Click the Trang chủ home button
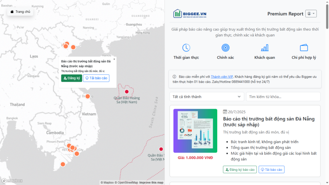Image resolution: width=329 pixels, height=185 pixels. 20,12
